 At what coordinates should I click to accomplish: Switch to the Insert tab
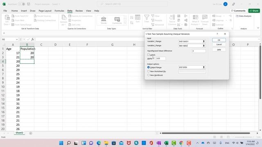(x=24, y=11)
